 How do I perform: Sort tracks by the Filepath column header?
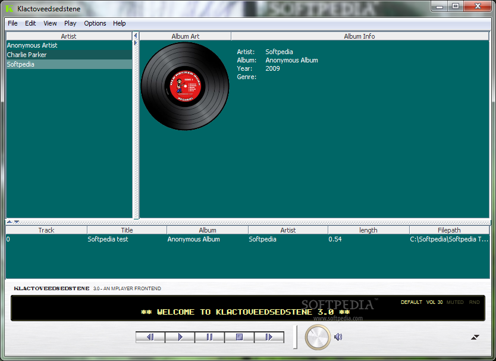click(x=449, y=230)
